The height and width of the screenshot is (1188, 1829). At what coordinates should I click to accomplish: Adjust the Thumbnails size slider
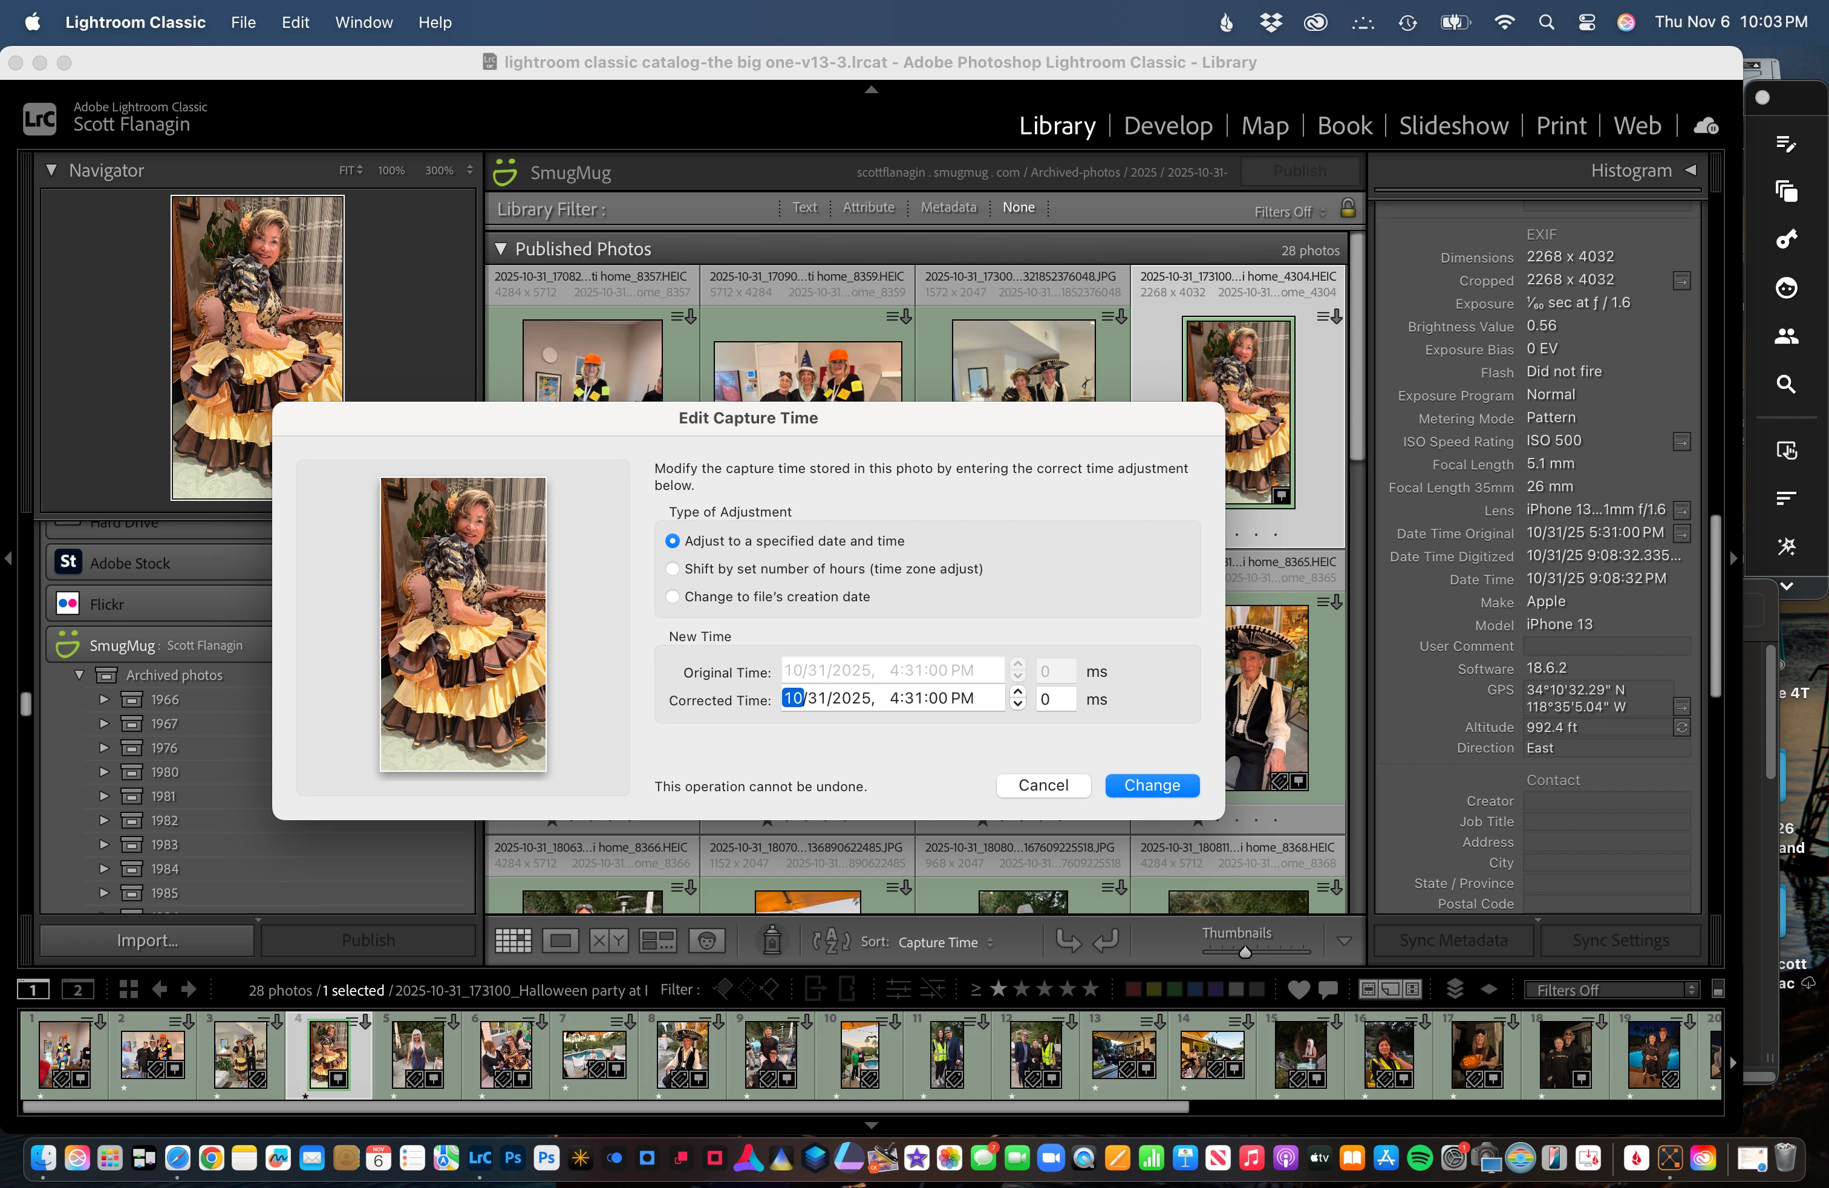1245,952
